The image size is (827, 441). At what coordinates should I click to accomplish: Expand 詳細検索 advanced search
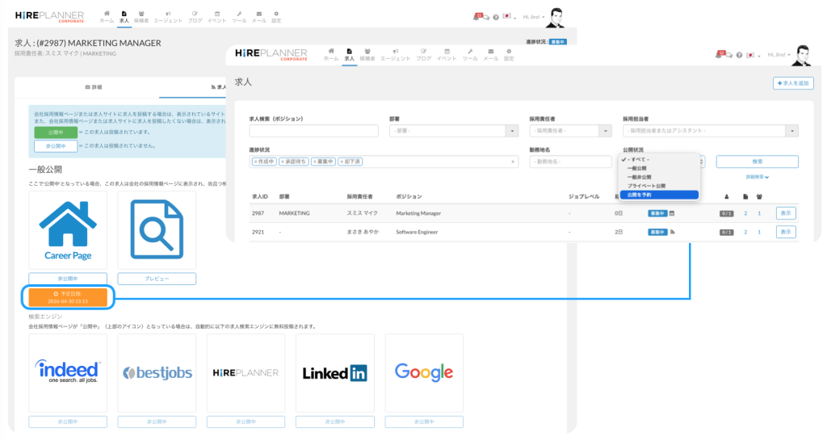[x=757, y=177]
